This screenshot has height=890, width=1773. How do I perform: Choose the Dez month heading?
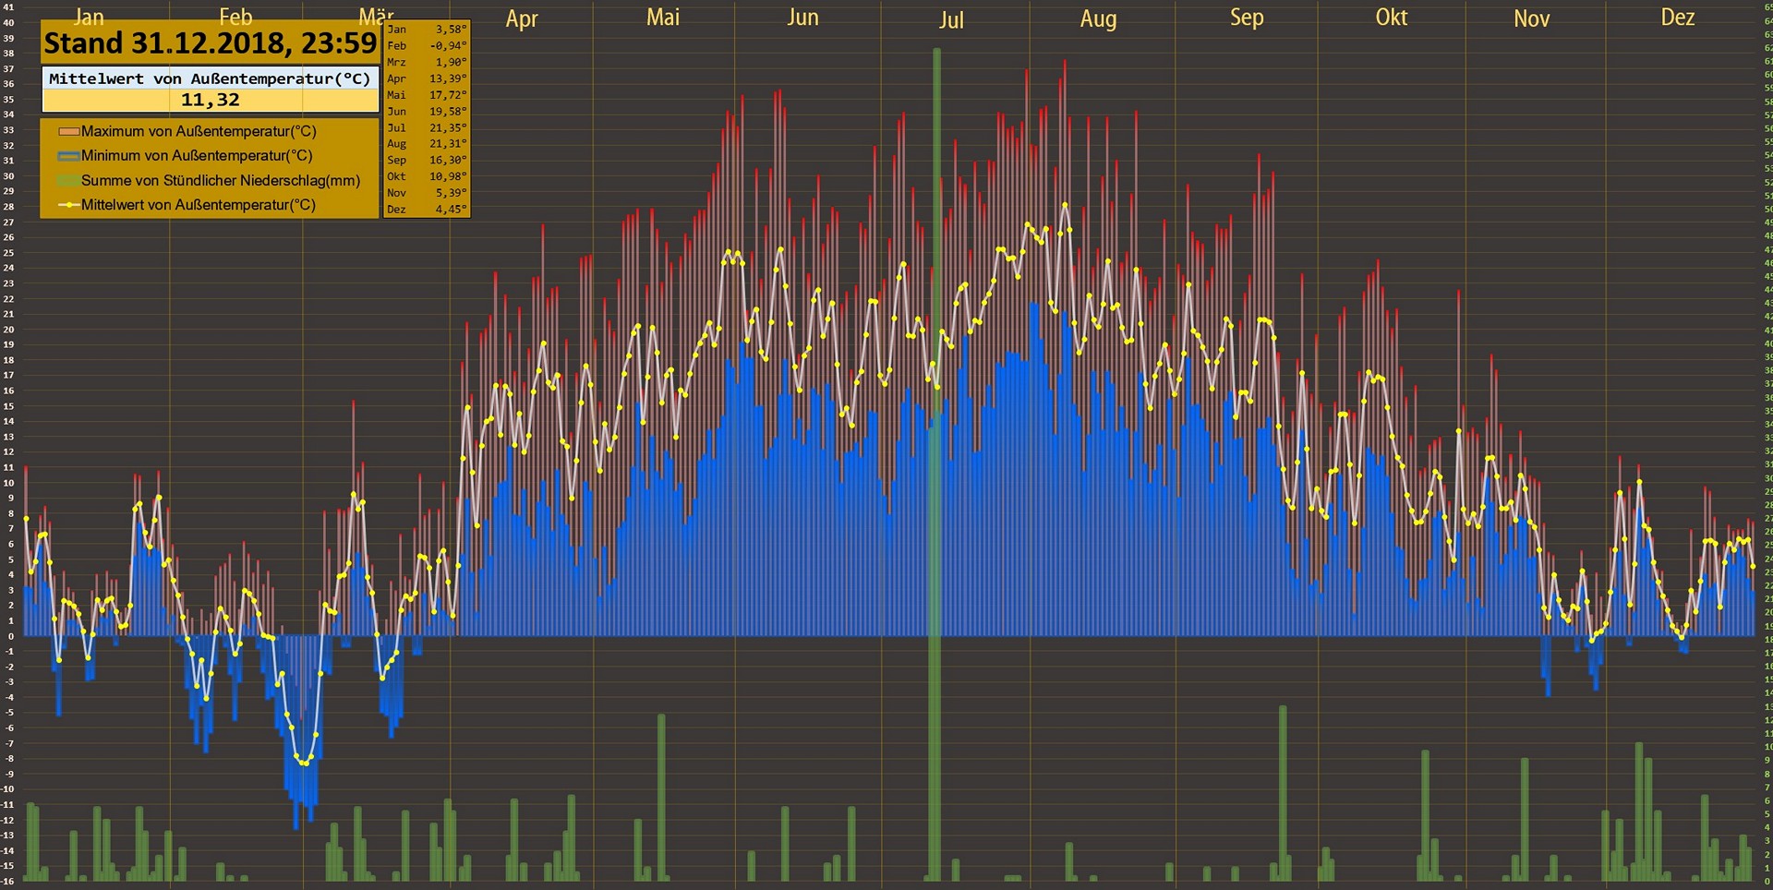pyautogui.click(x=1677, y=18)
